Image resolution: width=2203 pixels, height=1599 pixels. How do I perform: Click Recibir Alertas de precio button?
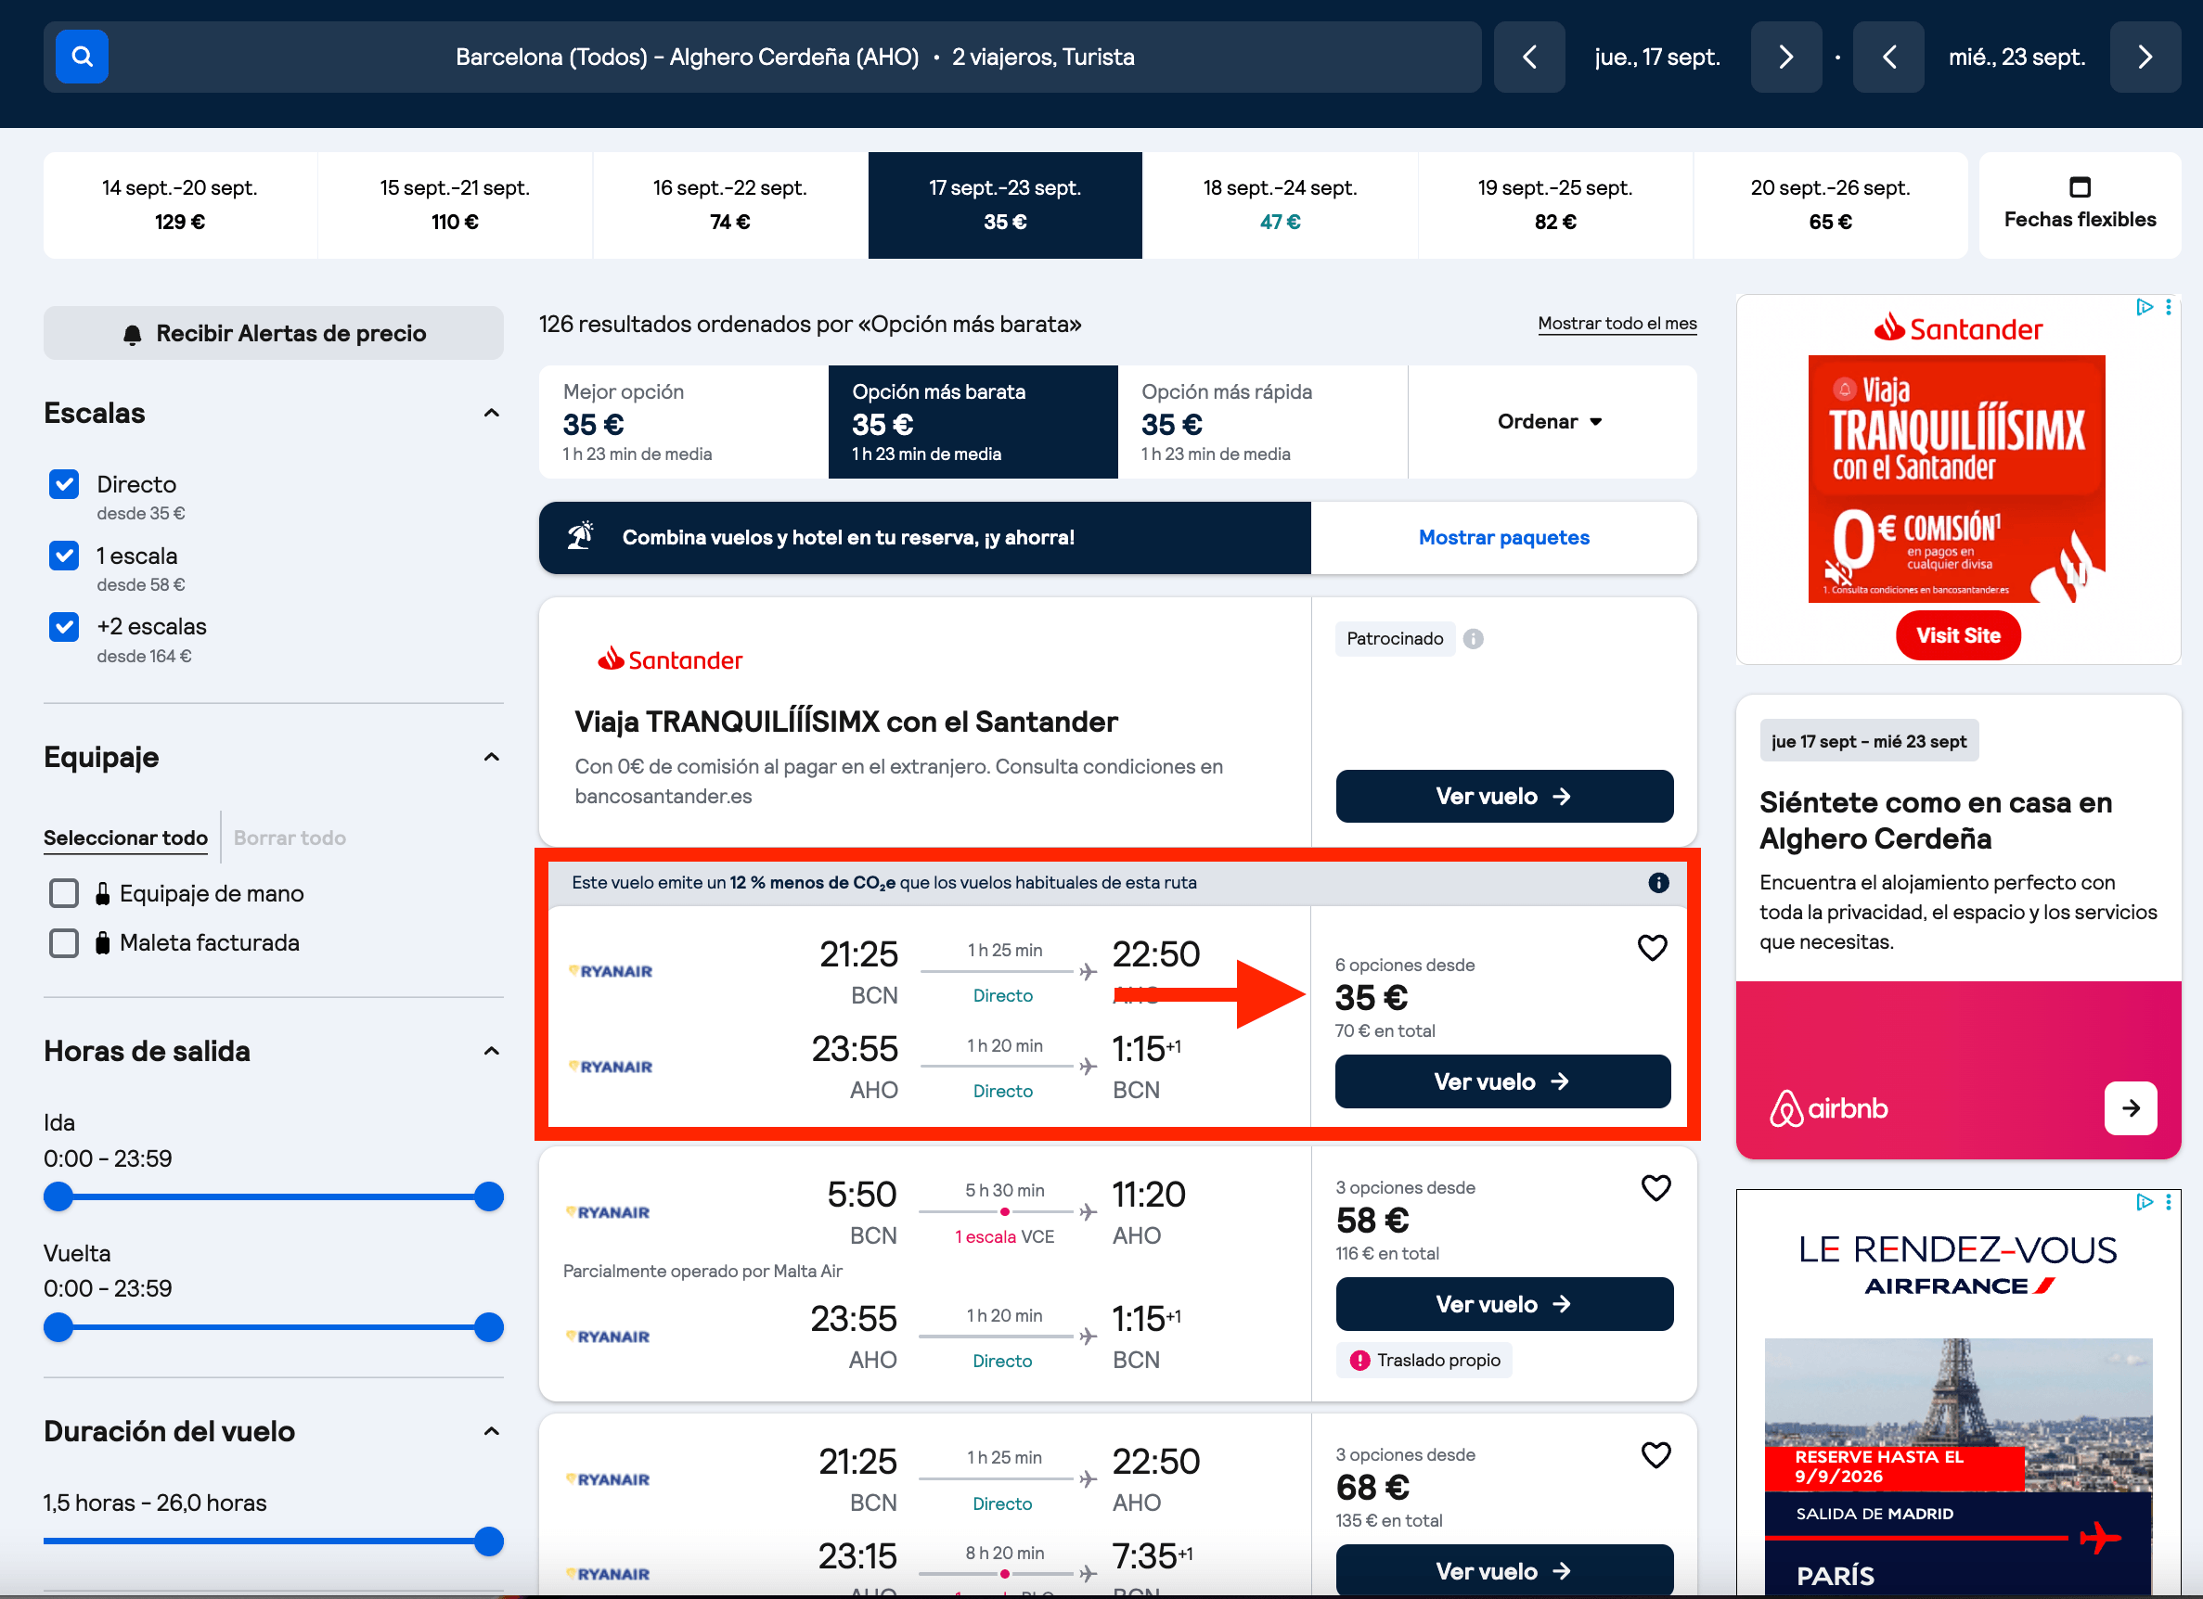(x=273, y=333)
